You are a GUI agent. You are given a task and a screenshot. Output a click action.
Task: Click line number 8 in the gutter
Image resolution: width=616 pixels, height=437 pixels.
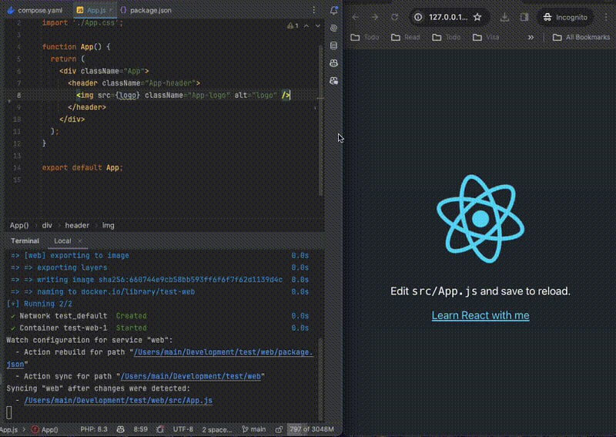[18, 96]
